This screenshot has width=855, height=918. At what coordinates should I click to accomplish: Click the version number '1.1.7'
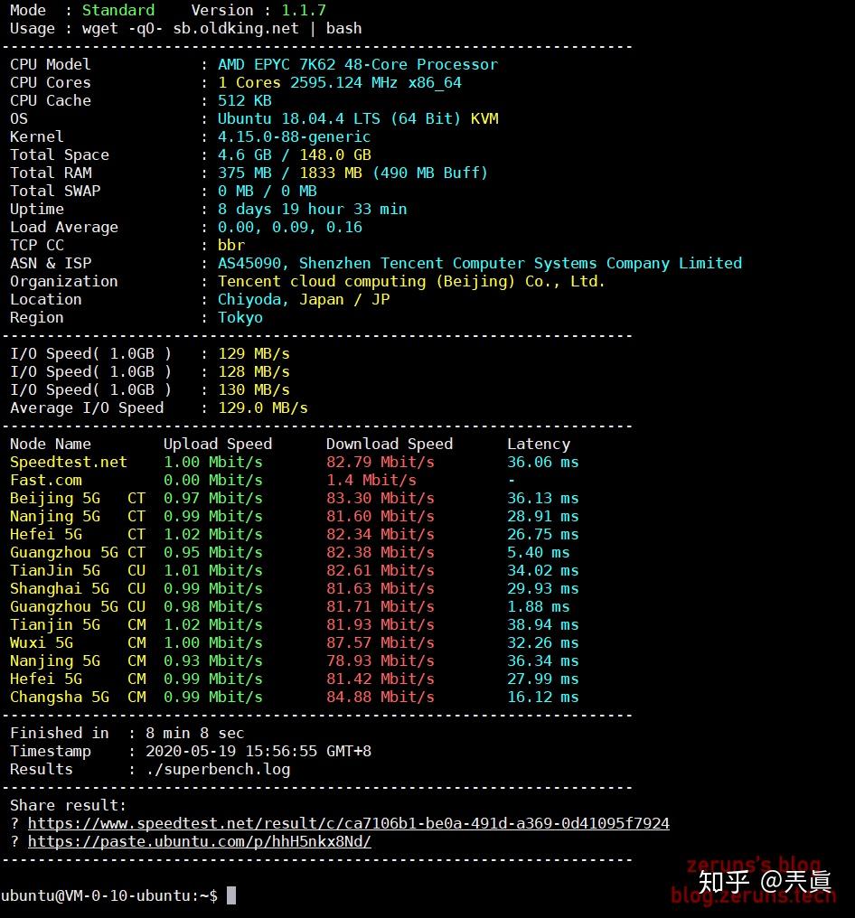[x=304, y=11]
